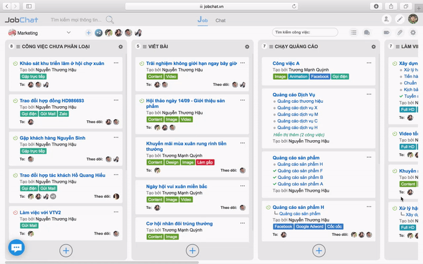Open the three-dot menu on Công việc A card
This screenshot has height=264, width=423.
[x=369, y=63]
